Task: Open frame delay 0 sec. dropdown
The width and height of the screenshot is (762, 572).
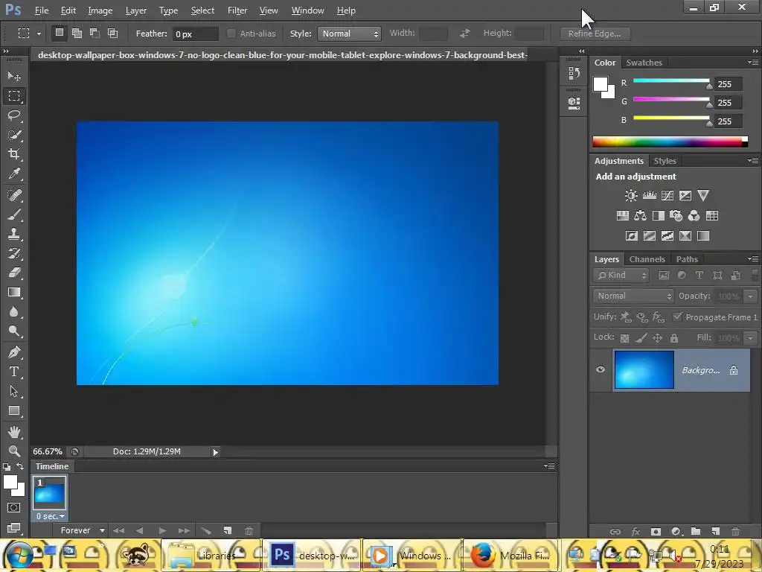Action: click(50, 516)
